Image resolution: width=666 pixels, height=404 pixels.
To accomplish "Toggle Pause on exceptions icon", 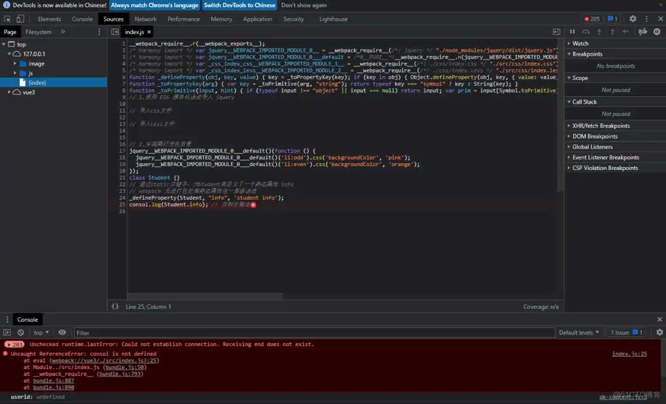I will 657,32.
